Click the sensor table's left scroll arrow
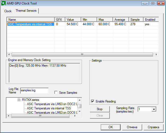 tap(9, 54)
